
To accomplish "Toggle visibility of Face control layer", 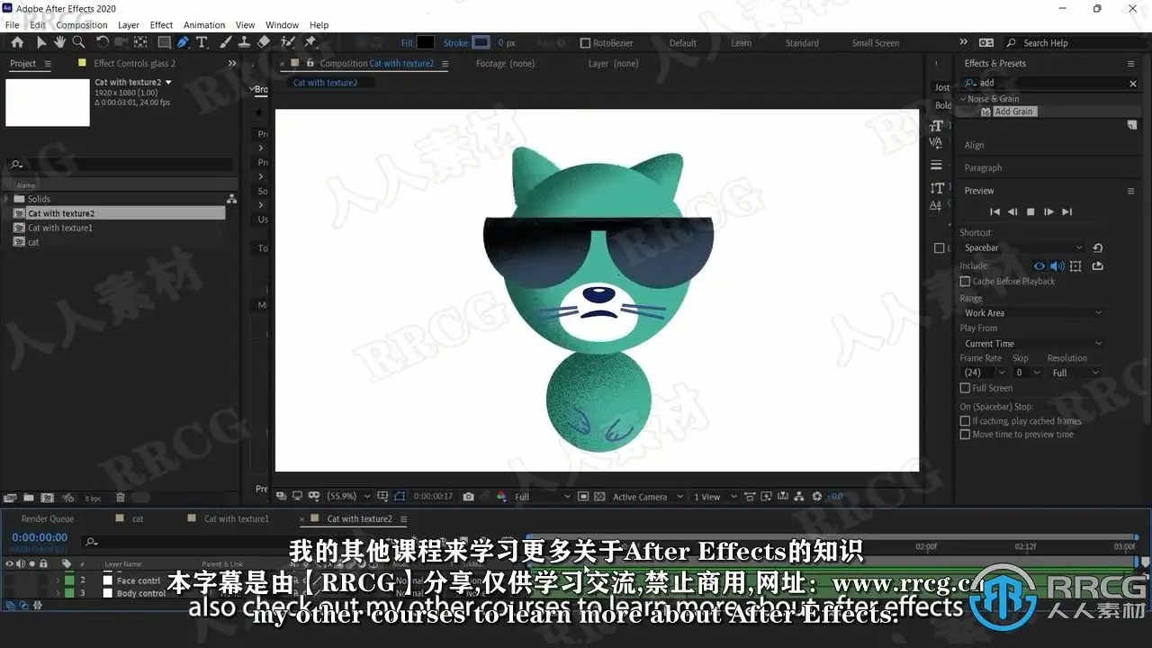I will 10,580.
